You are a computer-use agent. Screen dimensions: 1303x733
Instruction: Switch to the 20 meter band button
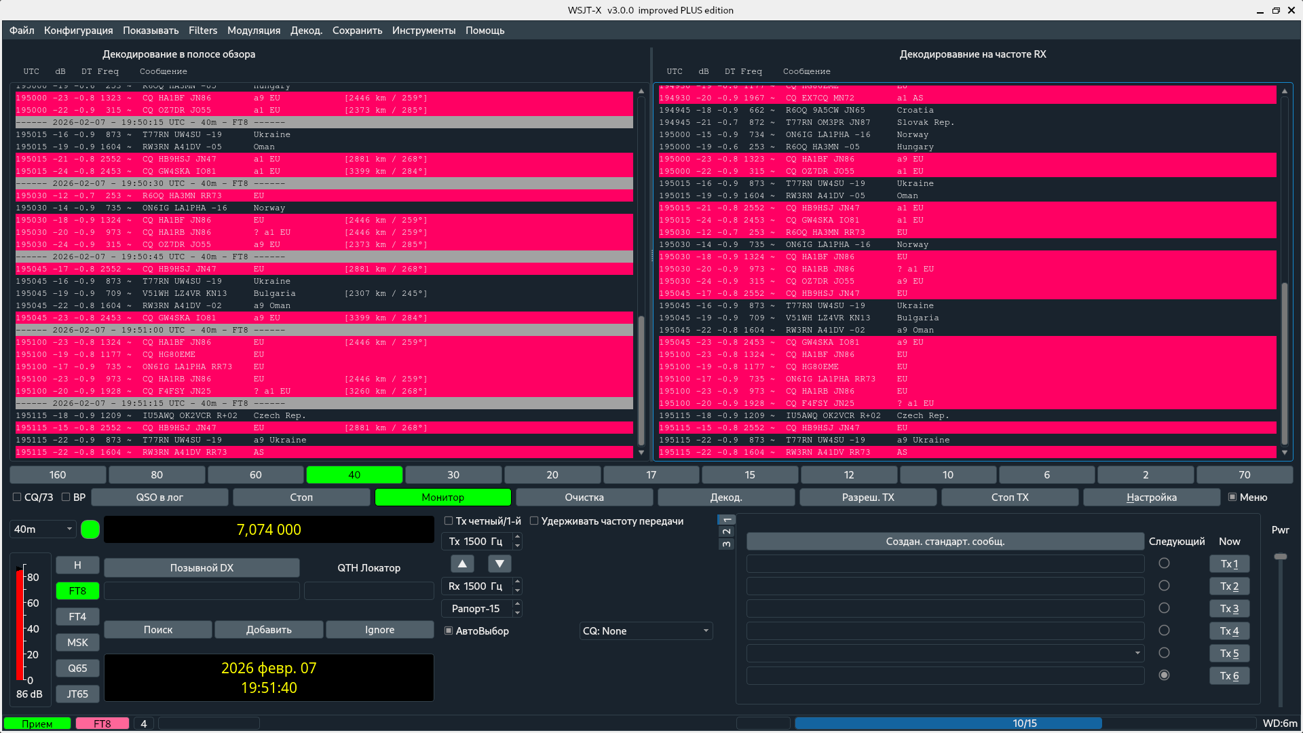click(x=552, y=475)
